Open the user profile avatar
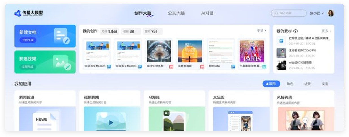The height and width of the screenshot is (137, 349). (331, 13)
